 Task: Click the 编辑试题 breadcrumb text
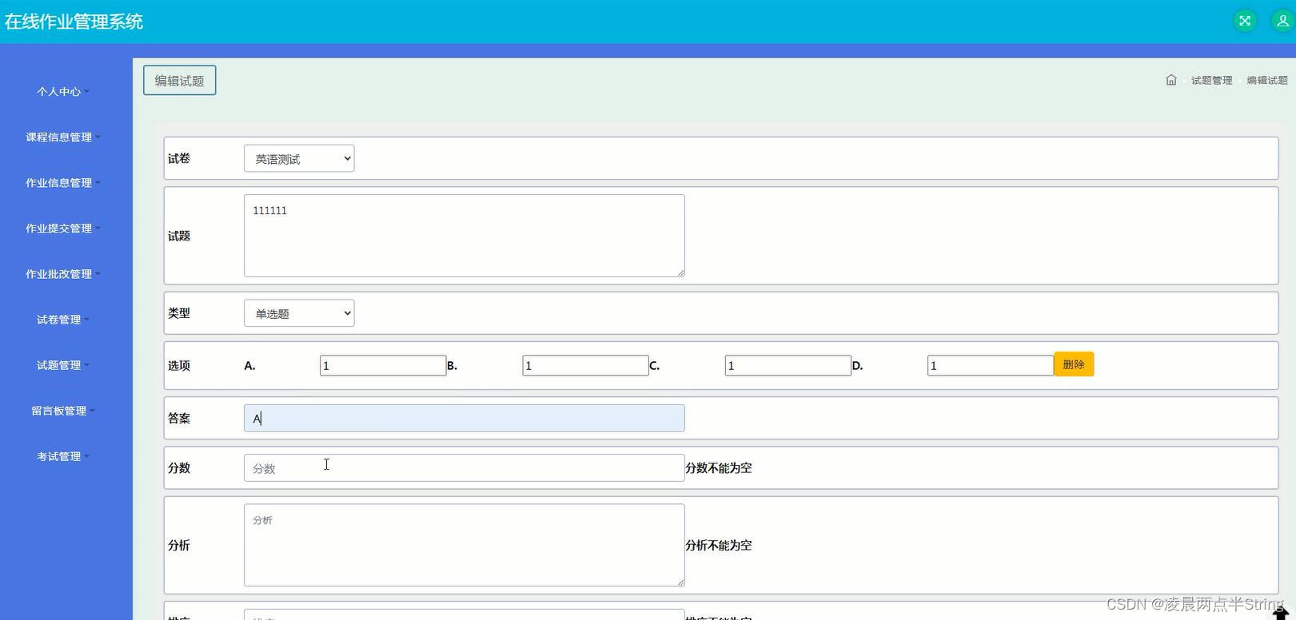tap(1267, 81)
